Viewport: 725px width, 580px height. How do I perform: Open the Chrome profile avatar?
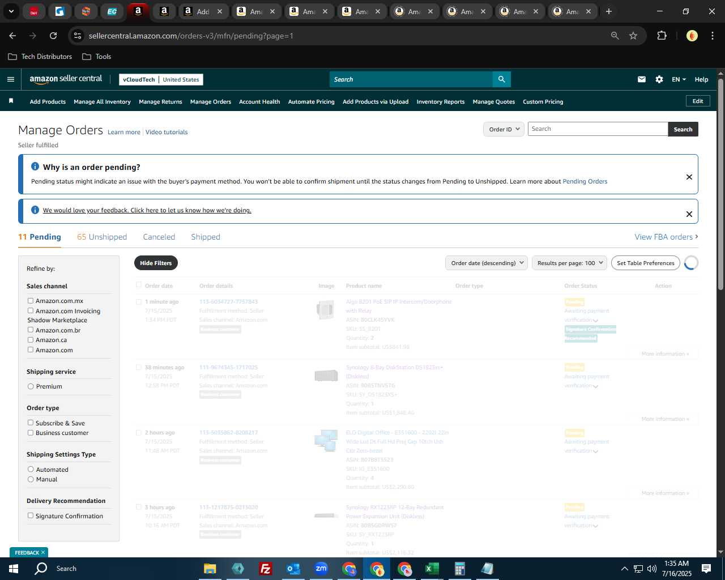(x=692, y=36)
